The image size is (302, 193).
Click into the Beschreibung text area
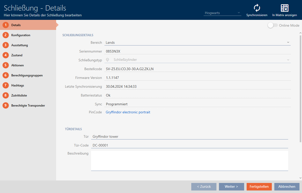[x=189, y=161]
